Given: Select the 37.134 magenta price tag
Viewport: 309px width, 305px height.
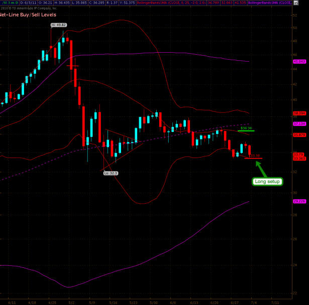Looking at the screenshot, I should click(x=299, y=123).
